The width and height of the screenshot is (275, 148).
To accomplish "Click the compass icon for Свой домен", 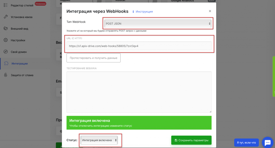I will point(6,52).
